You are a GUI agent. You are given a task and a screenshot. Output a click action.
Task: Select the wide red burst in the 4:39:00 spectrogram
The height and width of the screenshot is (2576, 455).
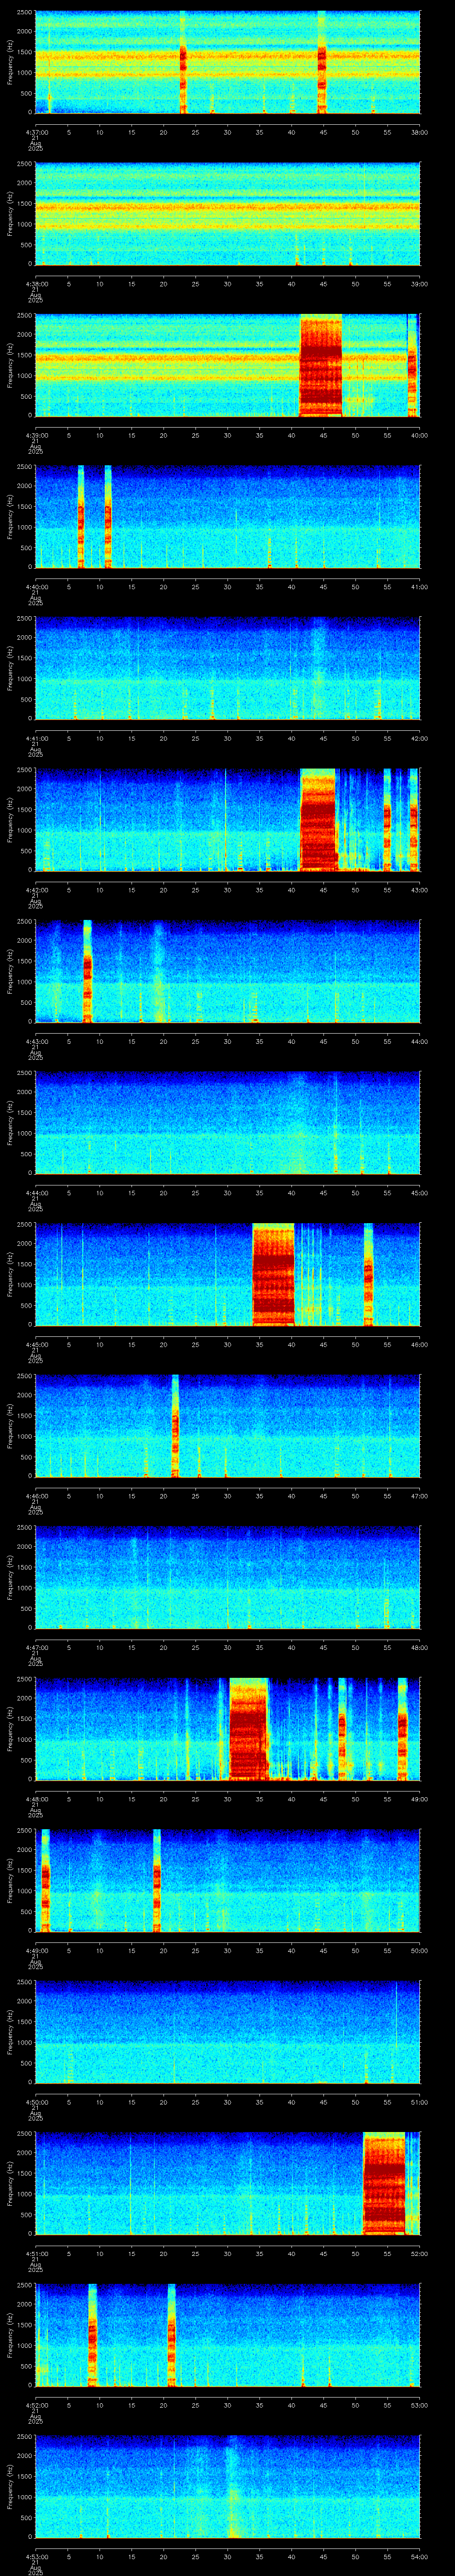[x=321, y=365]
